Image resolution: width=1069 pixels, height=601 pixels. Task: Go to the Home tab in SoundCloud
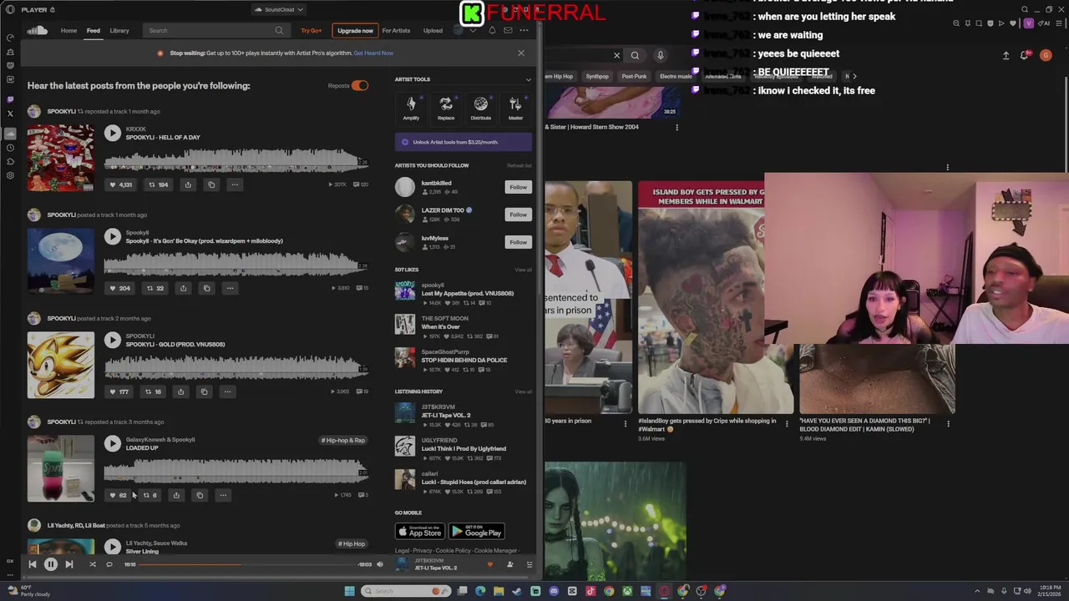tap(68, 31)
